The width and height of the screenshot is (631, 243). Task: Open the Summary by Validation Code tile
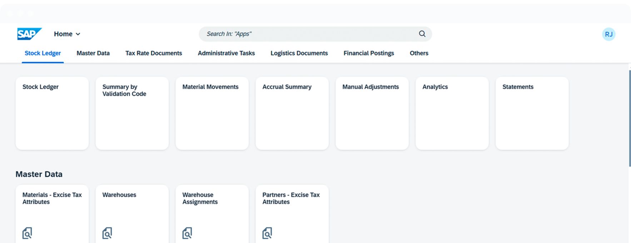pos(132,113)
